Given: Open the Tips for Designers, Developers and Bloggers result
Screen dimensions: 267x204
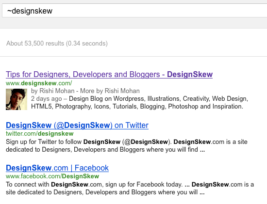Looking at the screenshot, I should click(x=109, y=75).
